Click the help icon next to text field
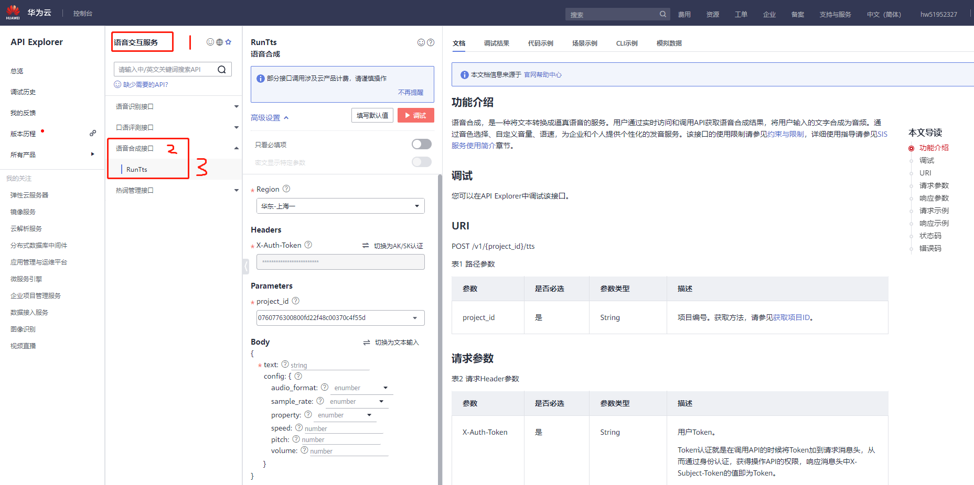The height and width of the screenshot is (485, 974). pyautogui.click(x=285, y=364)
